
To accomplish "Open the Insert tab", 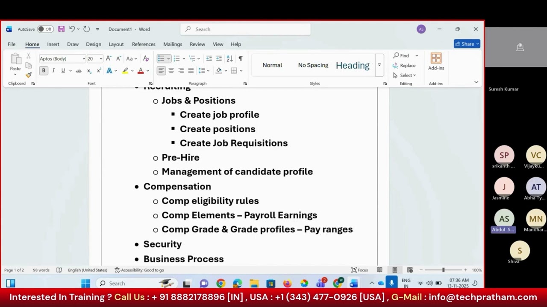I will point(53,44).
